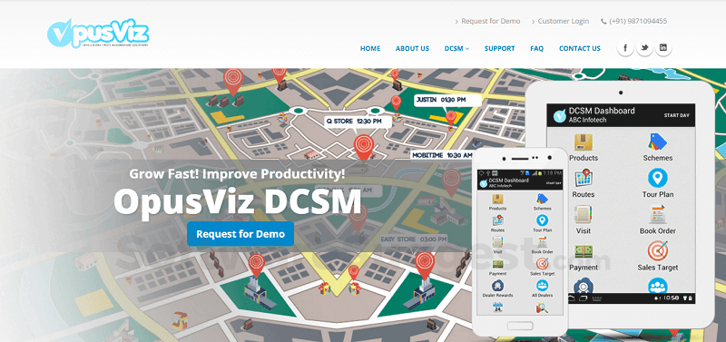This screenshot has width=726, height=342.
Task: Follow the top Request for Demo link
Action: [x=490, y=21]
